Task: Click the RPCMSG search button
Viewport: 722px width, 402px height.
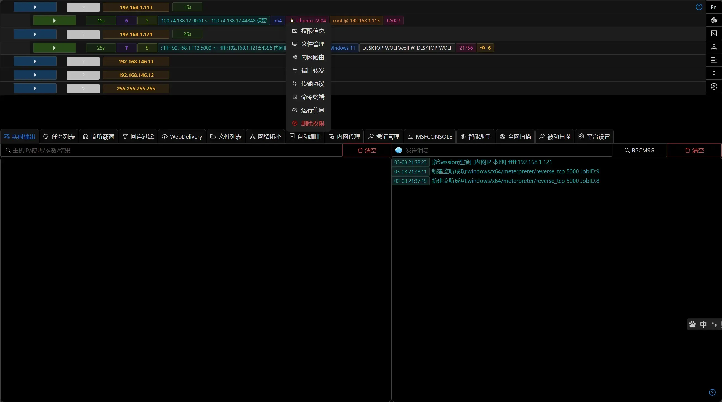Action: pyautogui.click(x=639, y=150)
